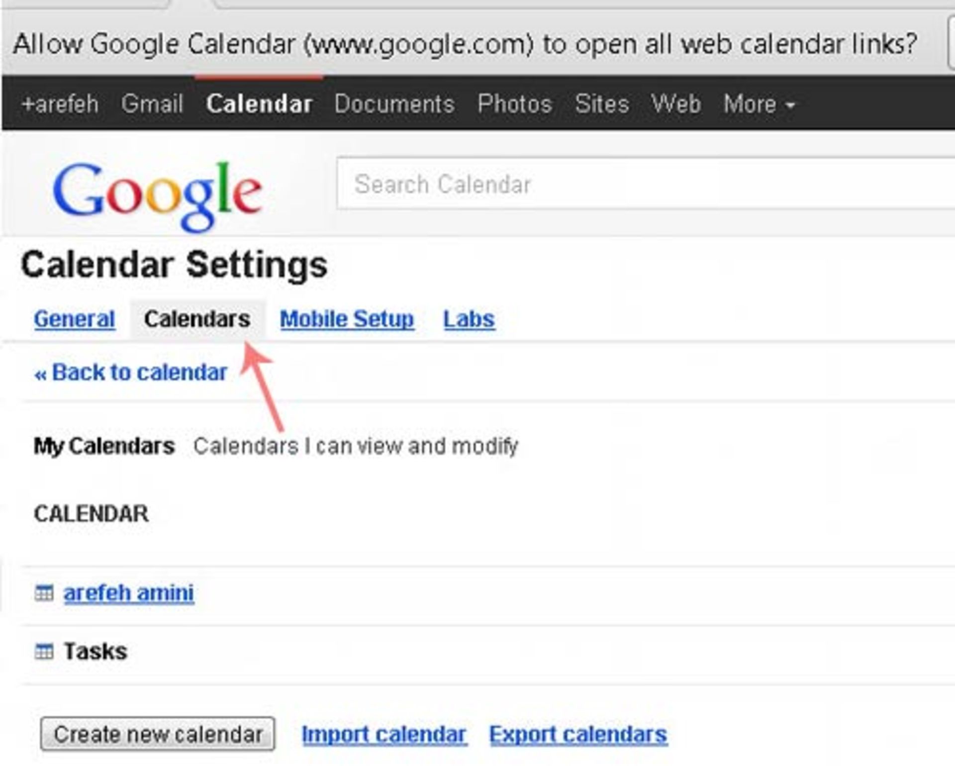Switch to the General settings tab
Screen dimensions: 955x766
pyautogui.click(x=75, y=319)
